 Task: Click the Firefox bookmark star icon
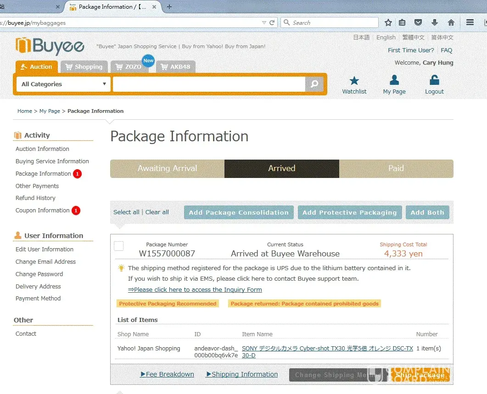coord(388,22)
